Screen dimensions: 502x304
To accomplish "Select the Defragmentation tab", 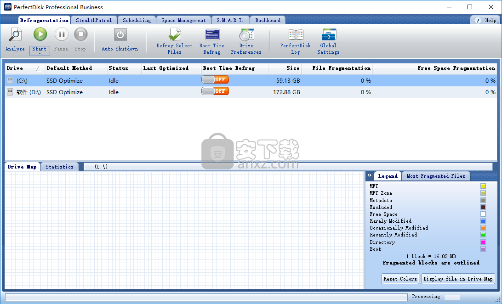I will (x=44, y=20).
